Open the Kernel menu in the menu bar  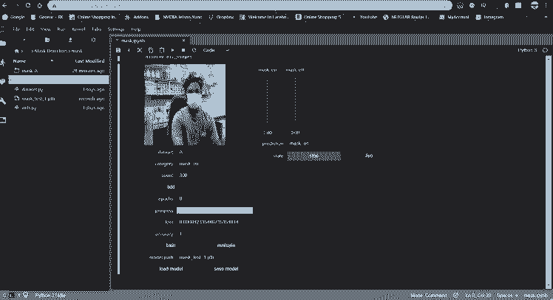pyautogui.click(x=78, y=29)
